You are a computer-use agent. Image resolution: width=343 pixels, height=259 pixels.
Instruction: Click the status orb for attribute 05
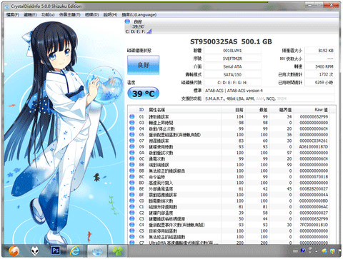pos(131,135)
